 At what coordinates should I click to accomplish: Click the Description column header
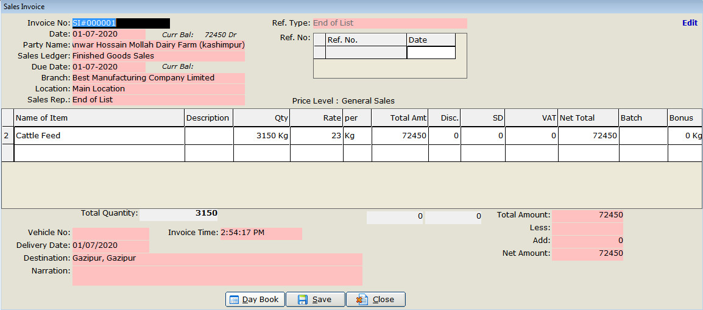click(209, 118)
